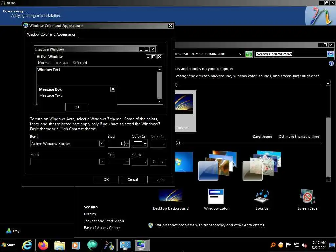This screenshot has height=252, width=336.
Task: Open the Windows Media Player taskbar icon
Action: (76, 245)
